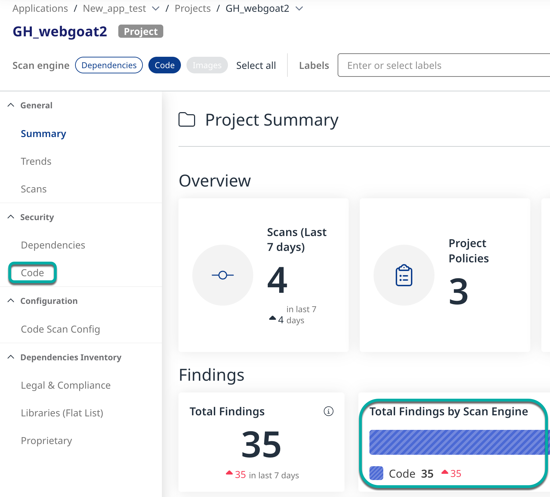The height and width of the screenshot is (497, 550).
Task: Collapse the General sidebar section
Action: [11, 105]
